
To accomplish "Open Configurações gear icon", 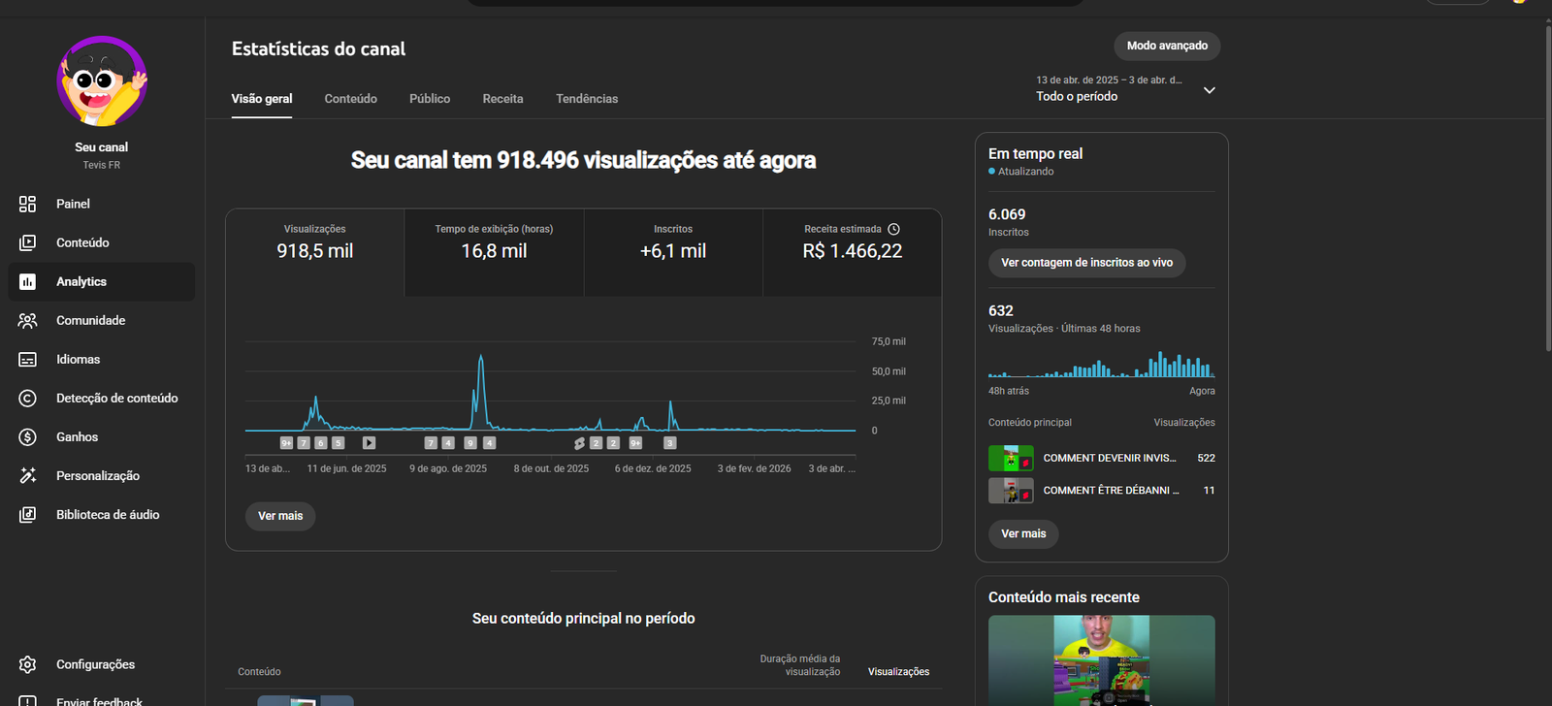I will click(x=27, y=664).
